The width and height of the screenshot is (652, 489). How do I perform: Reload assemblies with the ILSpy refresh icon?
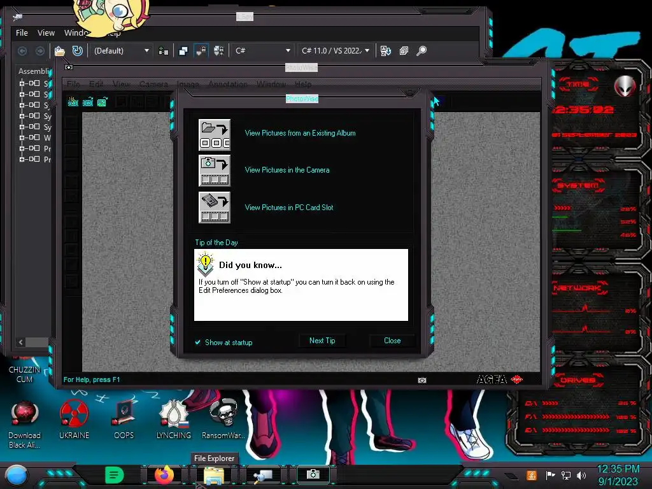coord(77,51)
